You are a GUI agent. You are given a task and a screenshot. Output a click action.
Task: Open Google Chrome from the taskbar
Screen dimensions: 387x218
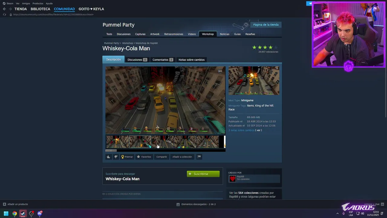[15, 213]
